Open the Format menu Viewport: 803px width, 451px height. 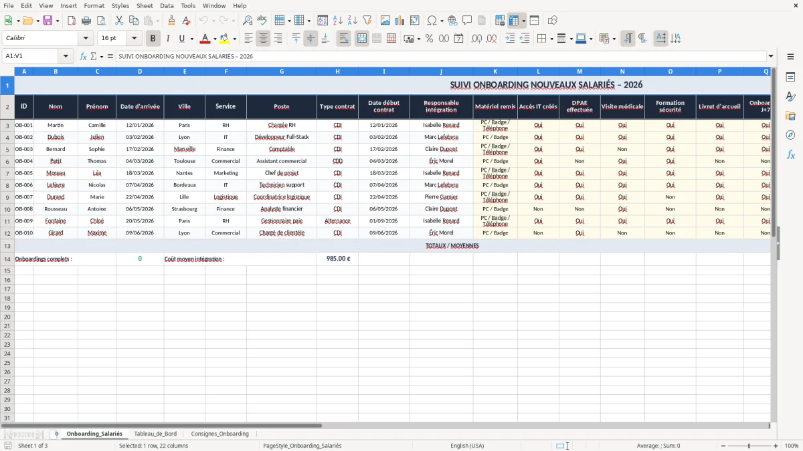click(x=94, y=5)
